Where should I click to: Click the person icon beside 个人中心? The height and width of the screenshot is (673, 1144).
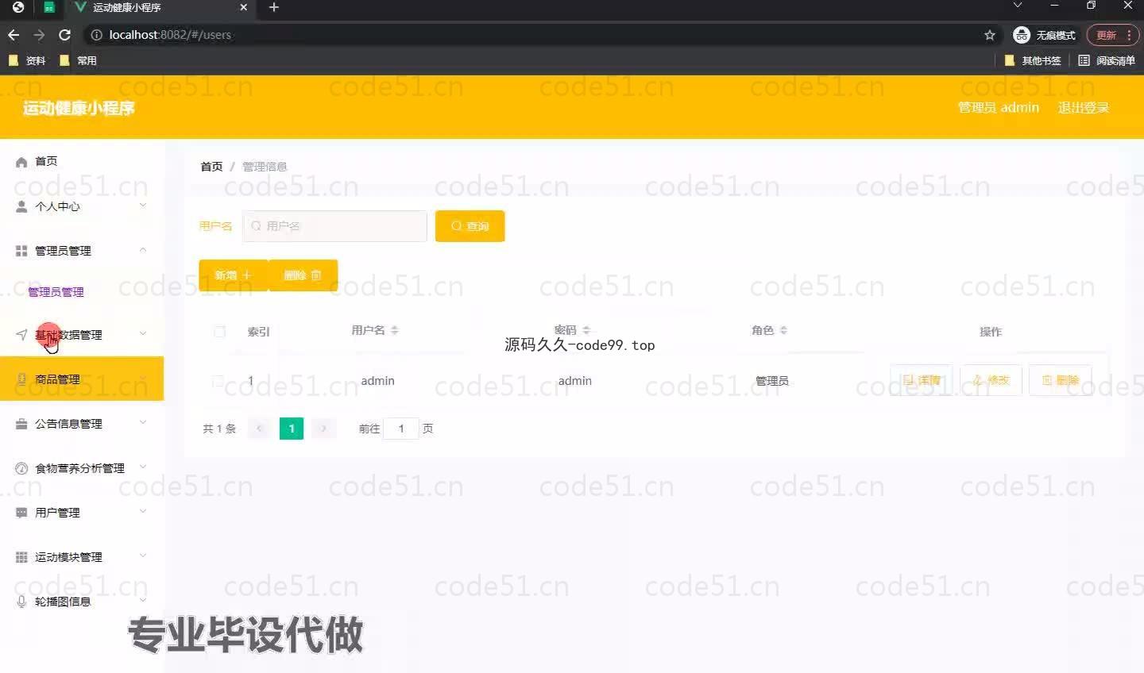pos(21,206)
